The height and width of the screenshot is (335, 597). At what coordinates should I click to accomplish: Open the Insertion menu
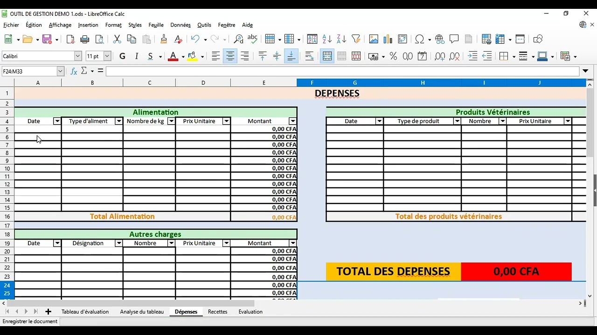point(88,25)
